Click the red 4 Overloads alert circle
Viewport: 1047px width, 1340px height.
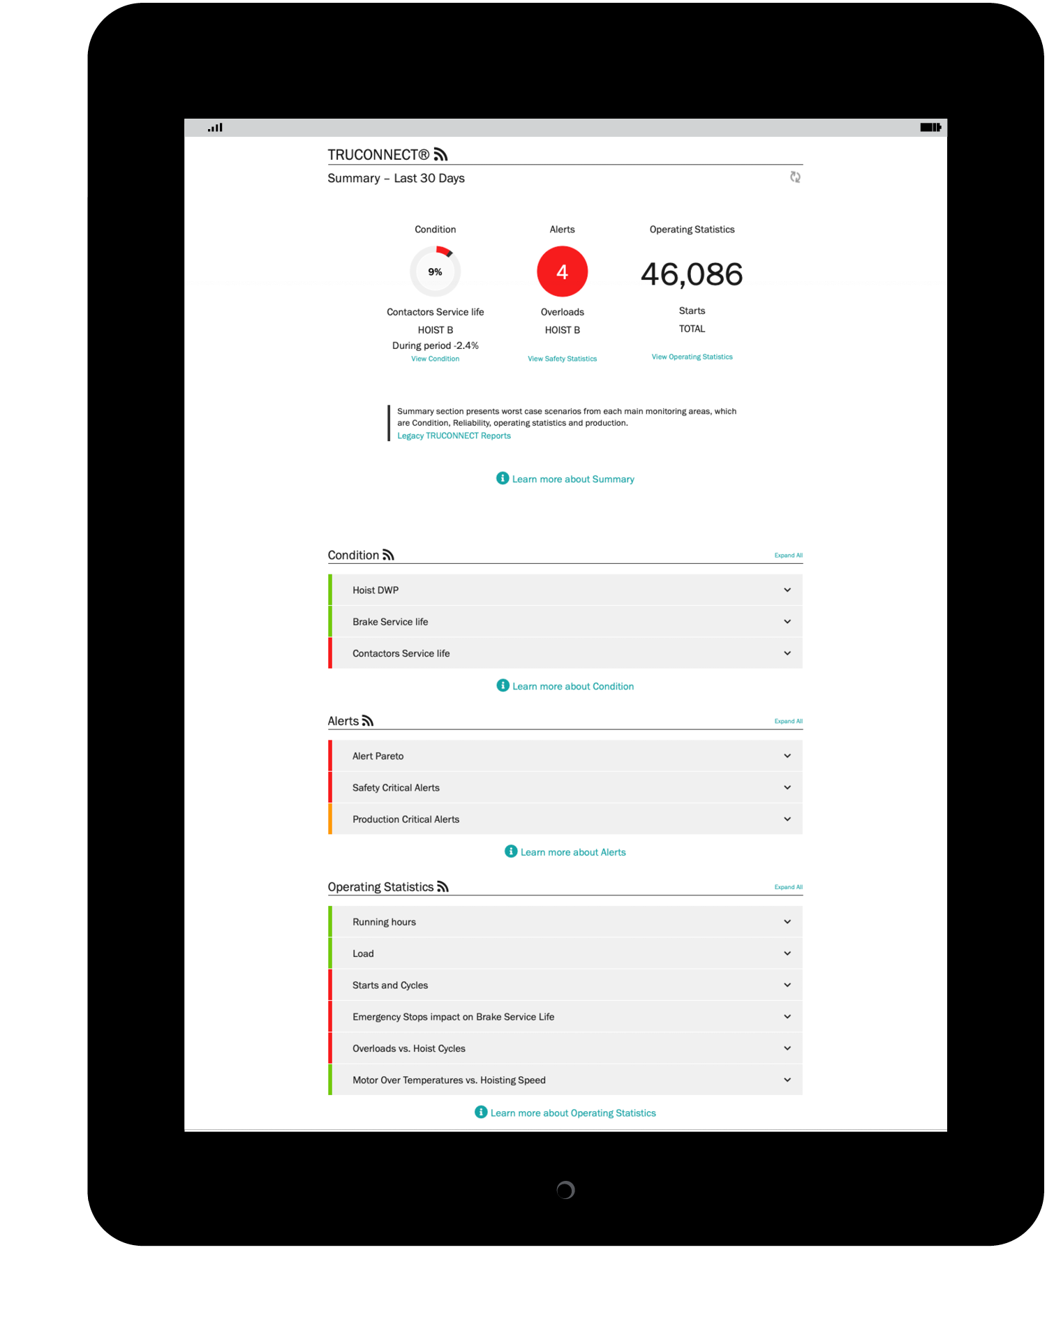562,271
